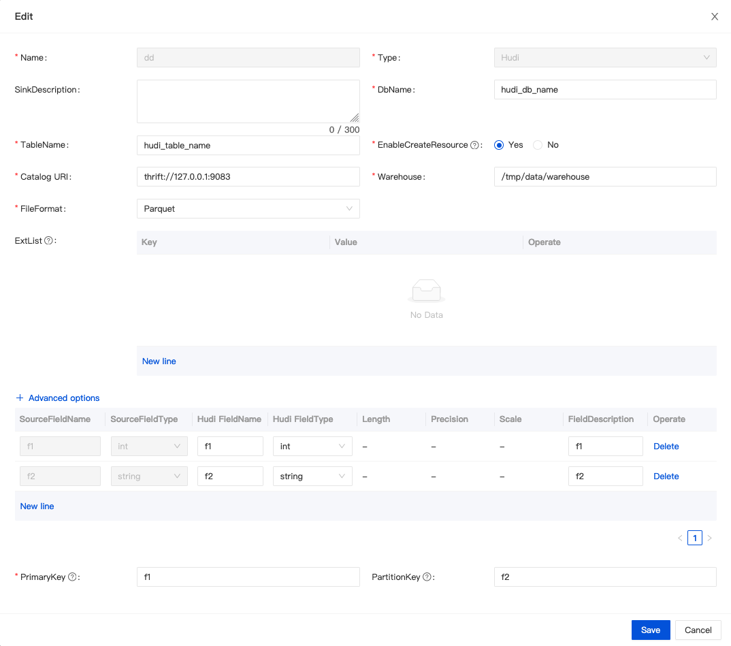Image resolution: width=731 pixels, height=646 pixels.
Task: Click the PrimaryKey help question mark icon
Action: (72, 577)
